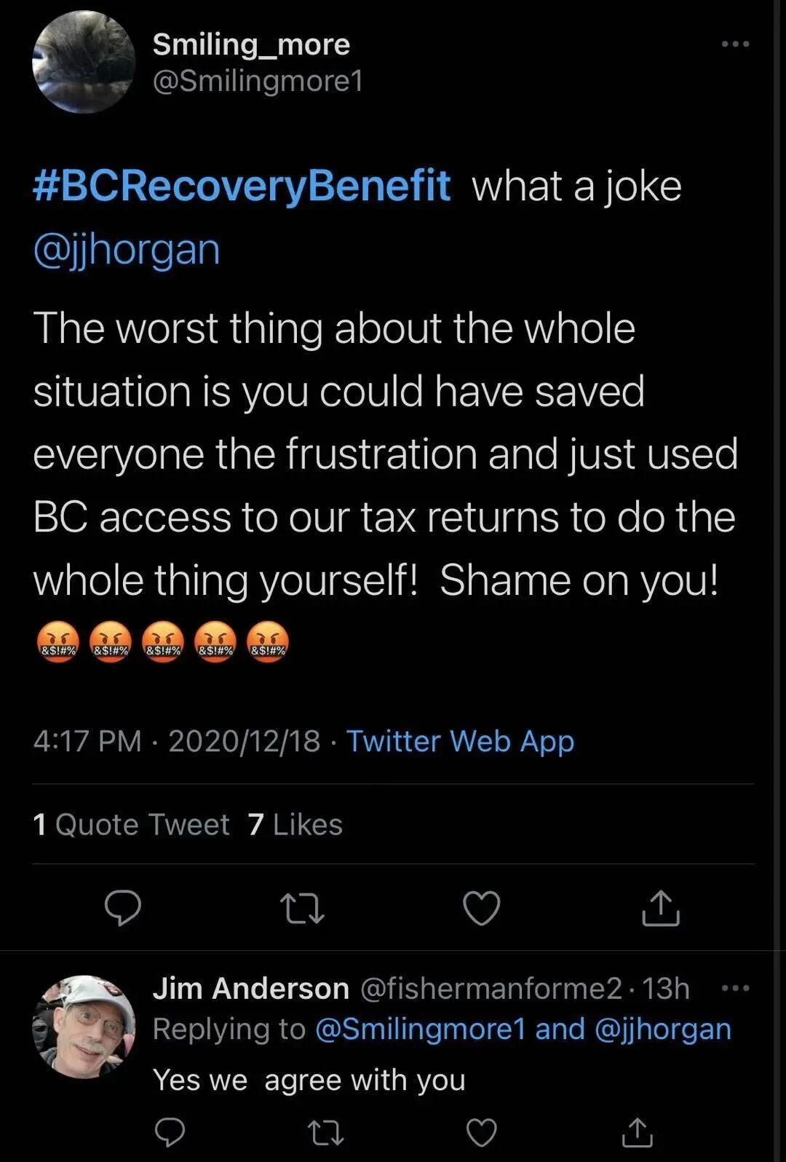Open the Smiling_more display name
This screenshot has height=1162, width=786.
pyautogui.click(x=251, y=44)
